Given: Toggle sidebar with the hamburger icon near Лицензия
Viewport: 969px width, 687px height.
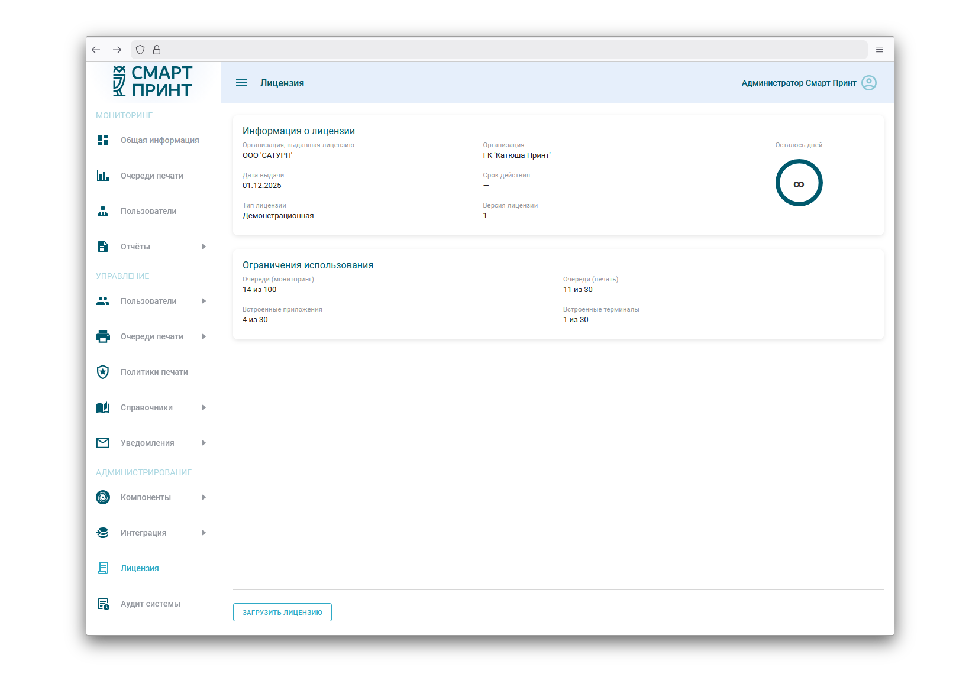Looking at the screenshot, I should (x=241, y=83).
